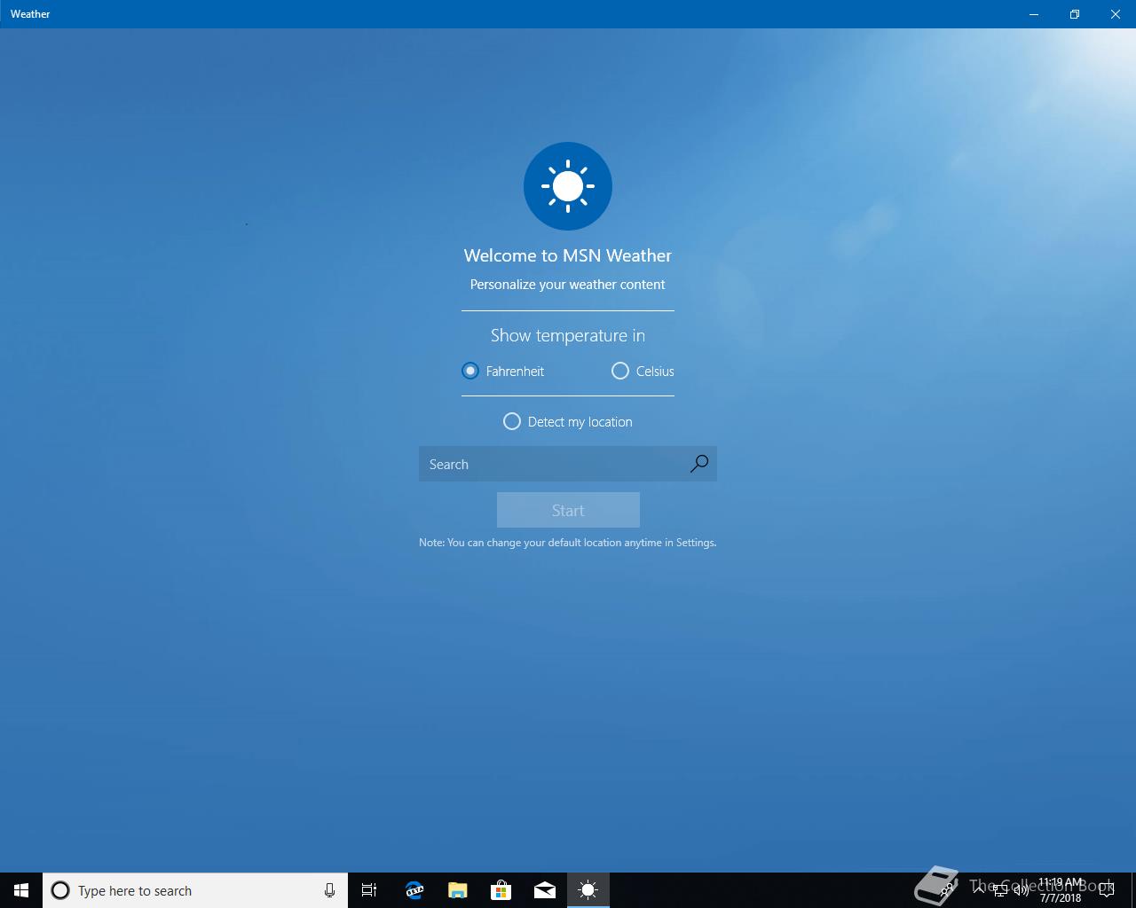The width and height of the screenshot is (1136, 908).
Task: Open File Explorer from the taskbar
Action: (457, 890)
